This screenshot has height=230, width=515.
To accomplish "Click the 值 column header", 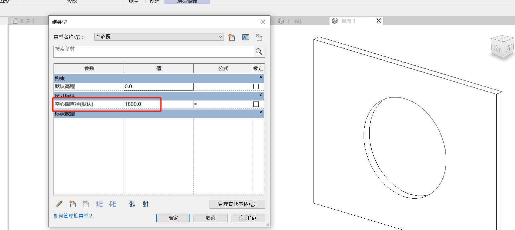I will click(159, 68).
